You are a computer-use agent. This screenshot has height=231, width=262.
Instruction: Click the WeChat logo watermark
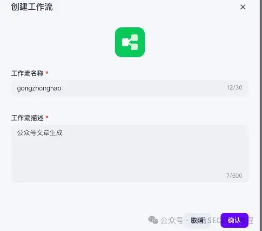[153, 220]
